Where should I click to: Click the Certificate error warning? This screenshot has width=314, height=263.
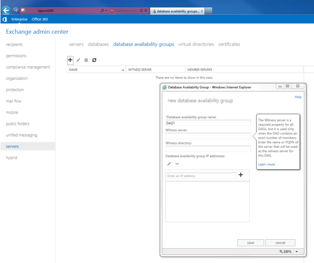click(125, 10)
